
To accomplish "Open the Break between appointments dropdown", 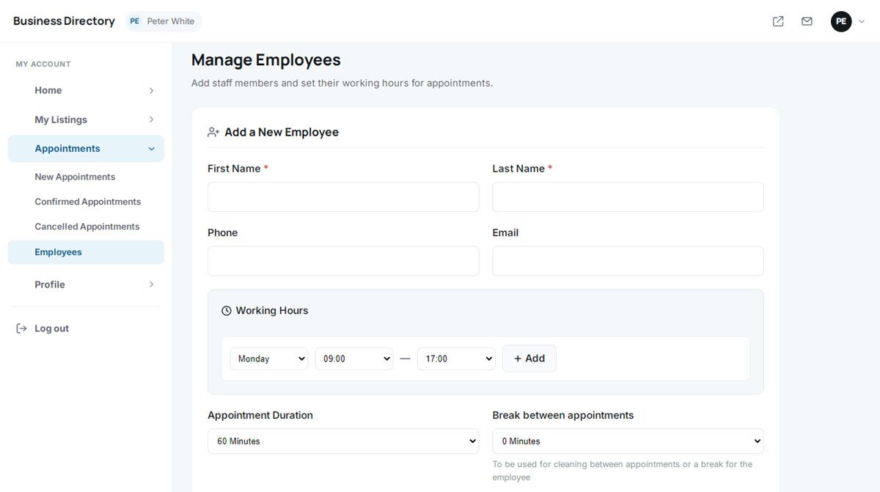I will [628, 441].
